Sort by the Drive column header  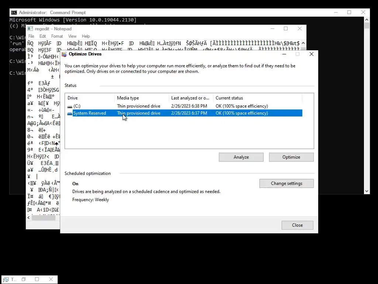click(x=90, y=98)
